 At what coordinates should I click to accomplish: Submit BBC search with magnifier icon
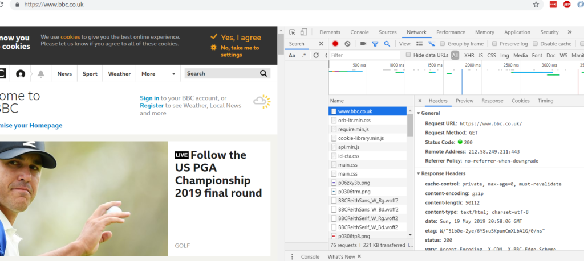[x=263, y=73]
